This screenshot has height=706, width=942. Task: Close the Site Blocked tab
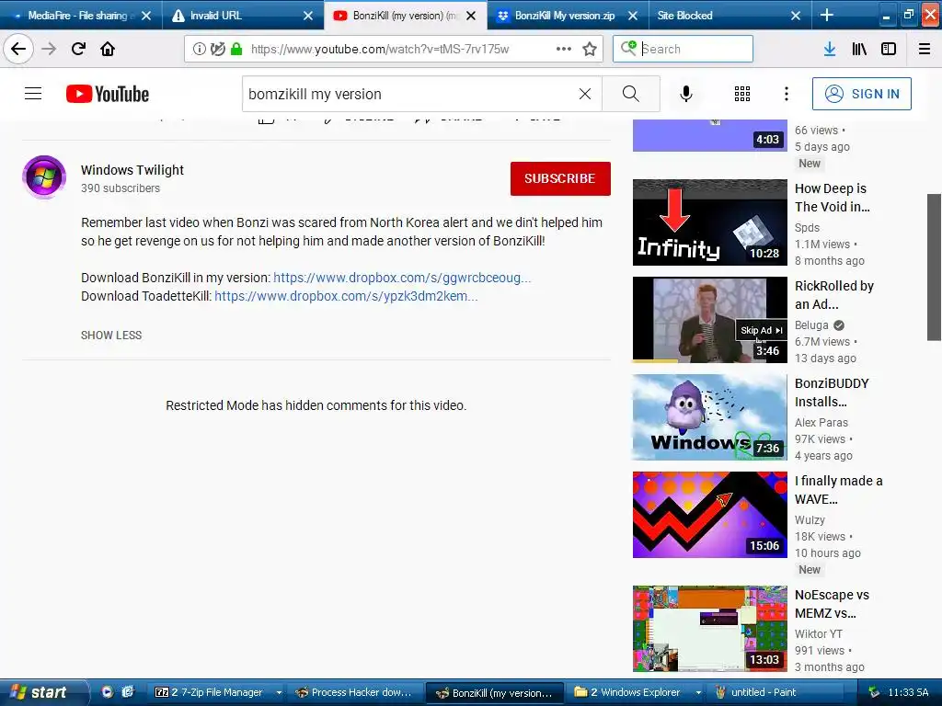coord(796,16)
